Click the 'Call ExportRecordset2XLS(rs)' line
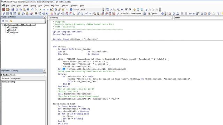 point(75,94)
